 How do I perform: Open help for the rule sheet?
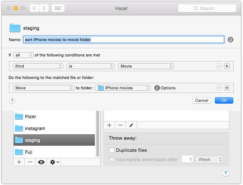point(12,101)
